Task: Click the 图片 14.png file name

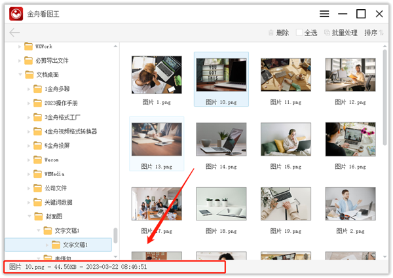Action: pos(221,167)
